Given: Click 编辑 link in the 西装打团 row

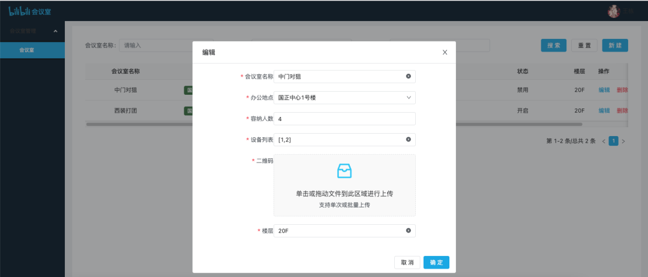Looking at the screenshot, I should click(604, 111).
